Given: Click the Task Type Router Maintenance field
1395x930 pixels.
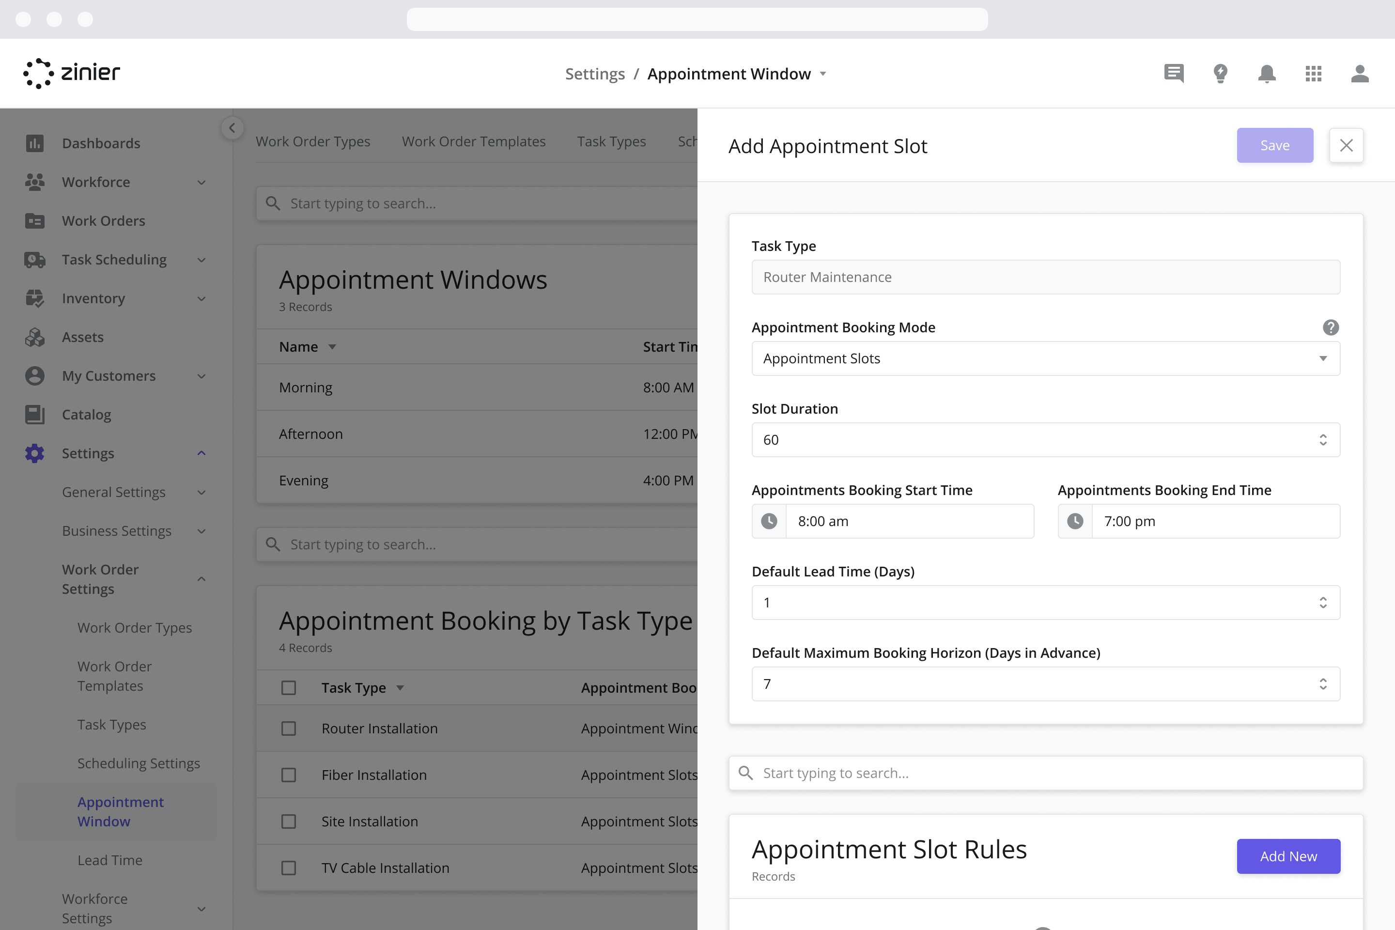Looking at the screenshot, I should click(x=1046, y=277).
